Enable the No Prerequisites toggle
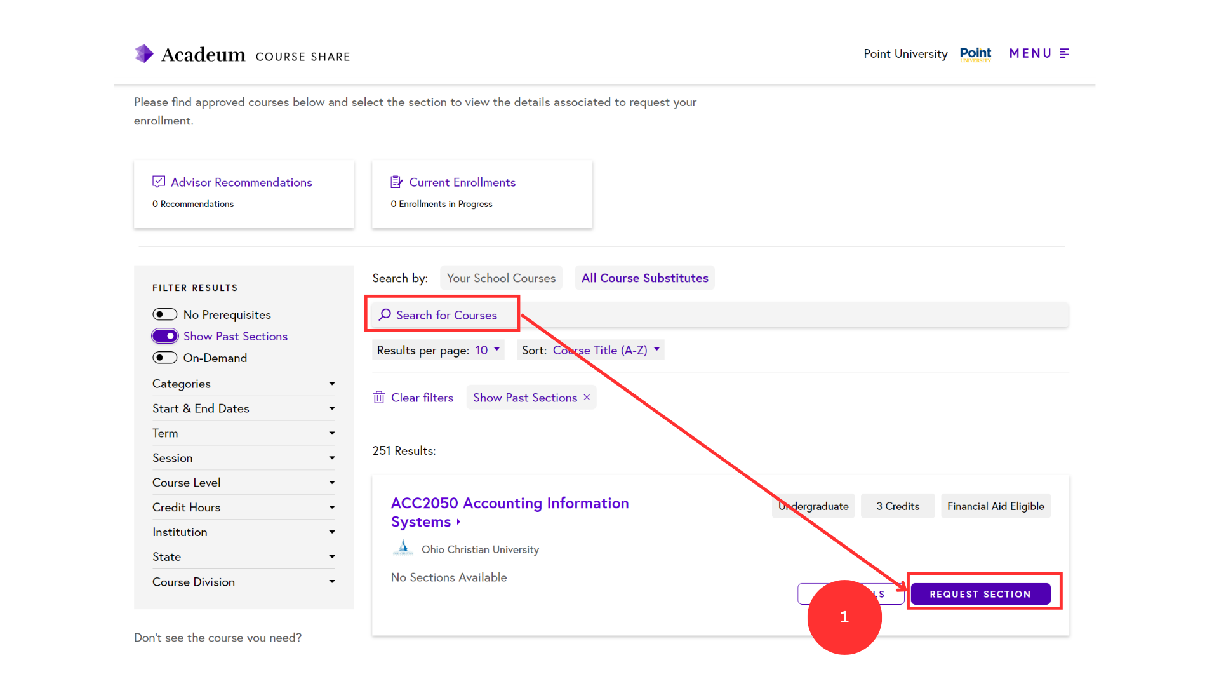The width and height of the screenshot is (1219, 686). coord(164,314)
